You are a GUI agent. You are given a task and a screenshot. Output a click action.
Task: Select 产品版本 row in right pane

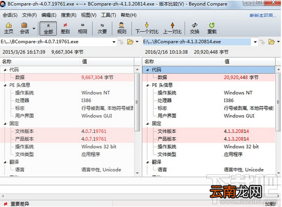click(x=209, y=139)
